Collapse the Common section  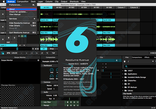[42, 82]
